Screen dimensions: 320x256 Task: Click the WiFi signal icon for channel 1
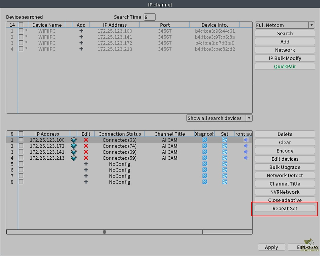point(74,140)
